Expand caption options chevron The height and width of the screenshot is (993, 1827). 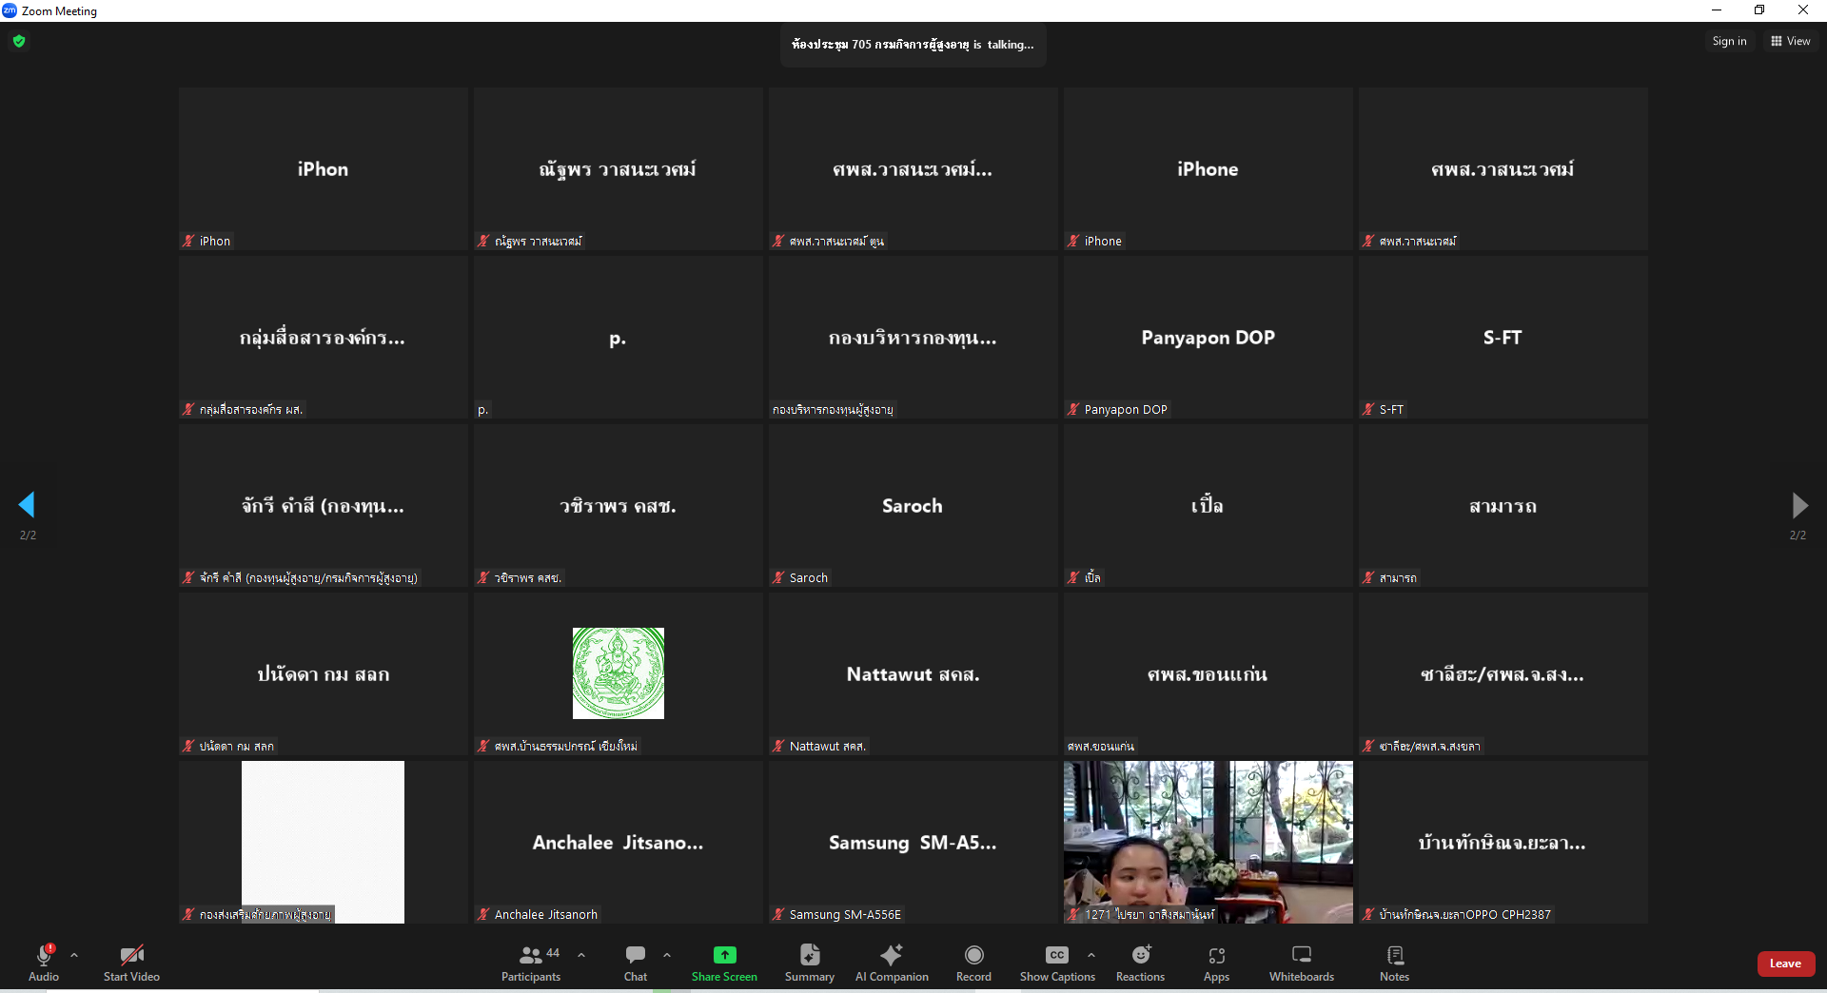[x=1091, y=955]
